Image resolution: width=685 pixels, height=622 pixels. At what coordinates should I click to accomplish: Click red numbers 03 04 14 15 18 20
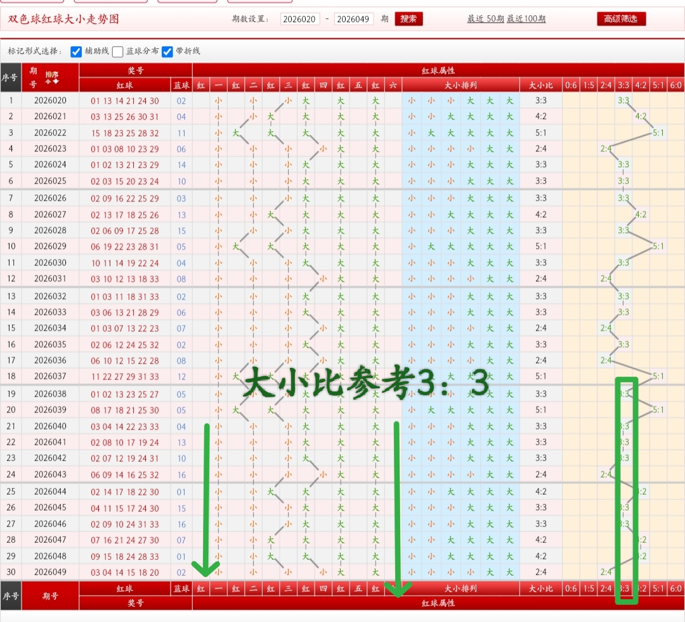coord(125,572)
